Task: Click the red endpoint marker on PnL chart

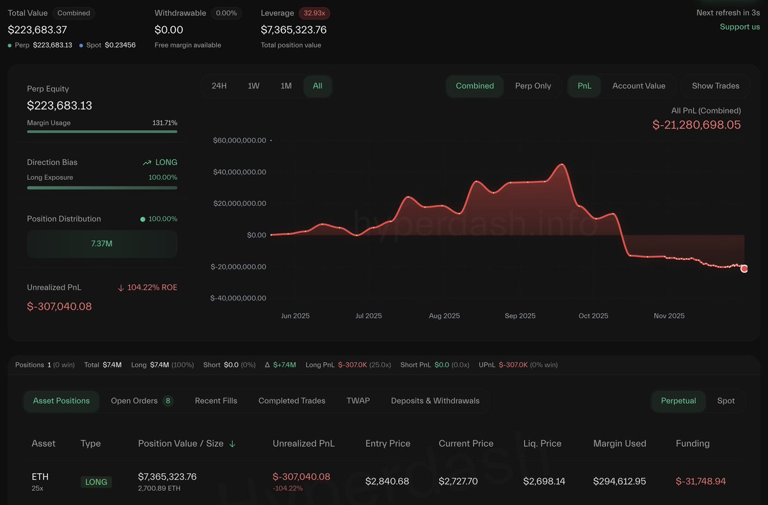Action: pyautogui.click(x=744, y=269)
